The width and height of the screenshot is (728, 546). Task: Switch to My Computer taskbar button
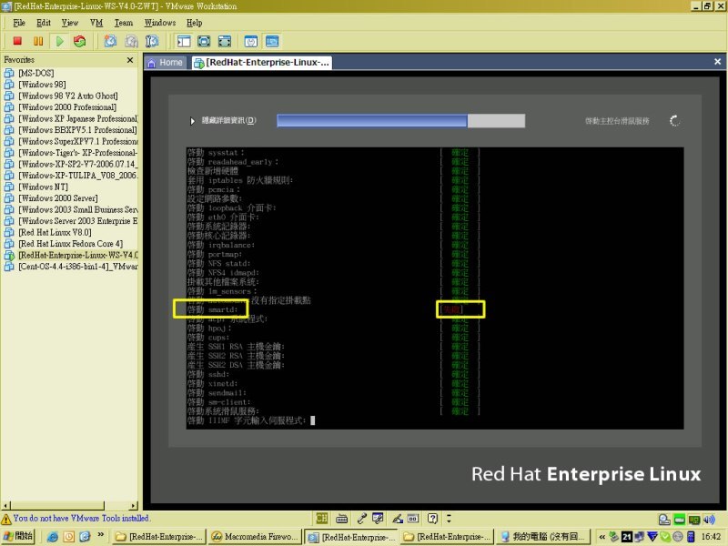tap(542, 537)
